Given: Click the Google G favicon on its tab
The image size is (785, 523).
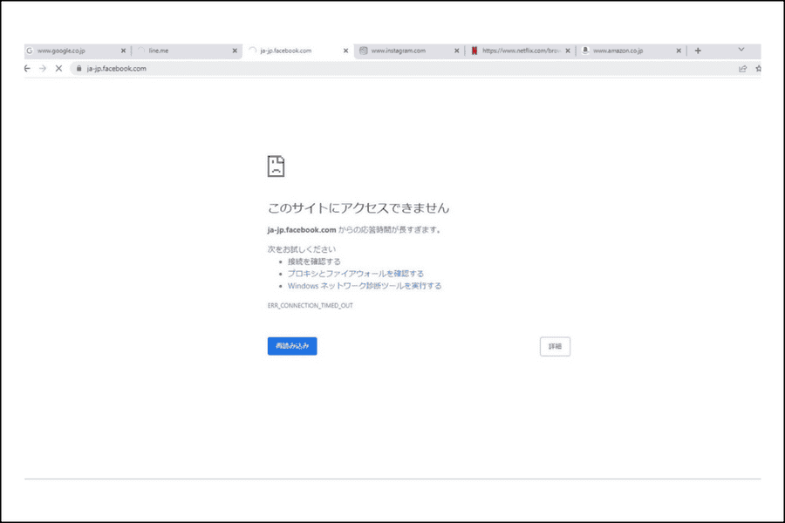Looking at the screenshot, I should [x=30, y=51].
